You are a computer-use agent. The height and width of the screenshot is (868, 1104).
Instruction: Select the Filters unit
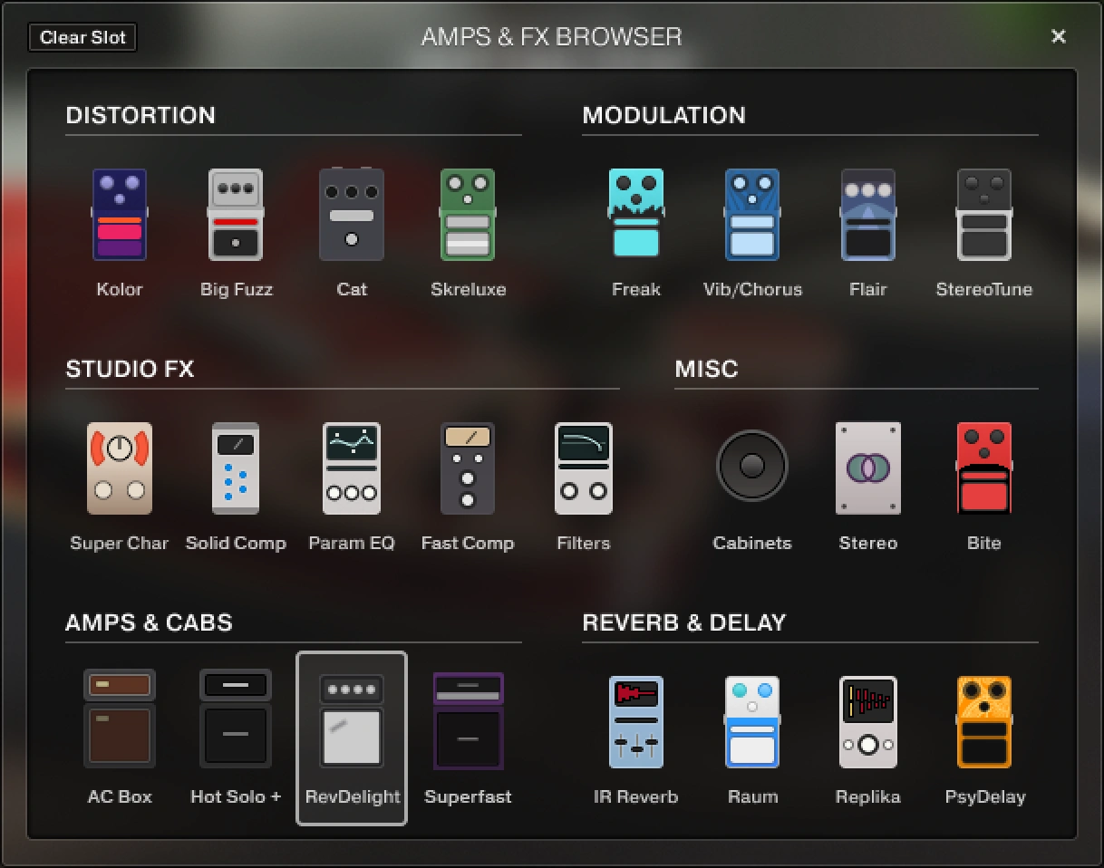point(584,468)
